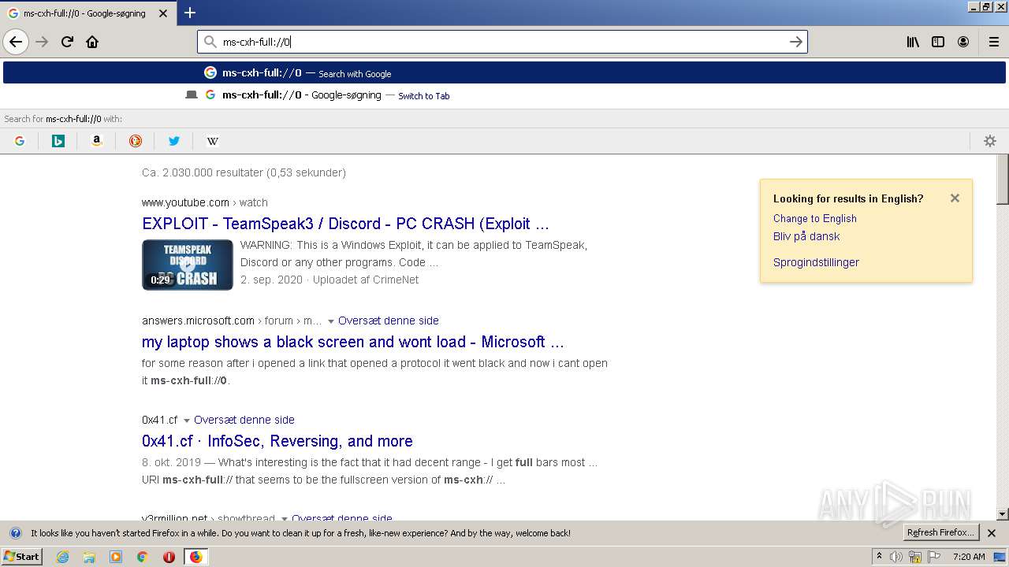Search with the Amazon one-click engine
This screenshot has width=1009, height=567.
click(96, 141)
